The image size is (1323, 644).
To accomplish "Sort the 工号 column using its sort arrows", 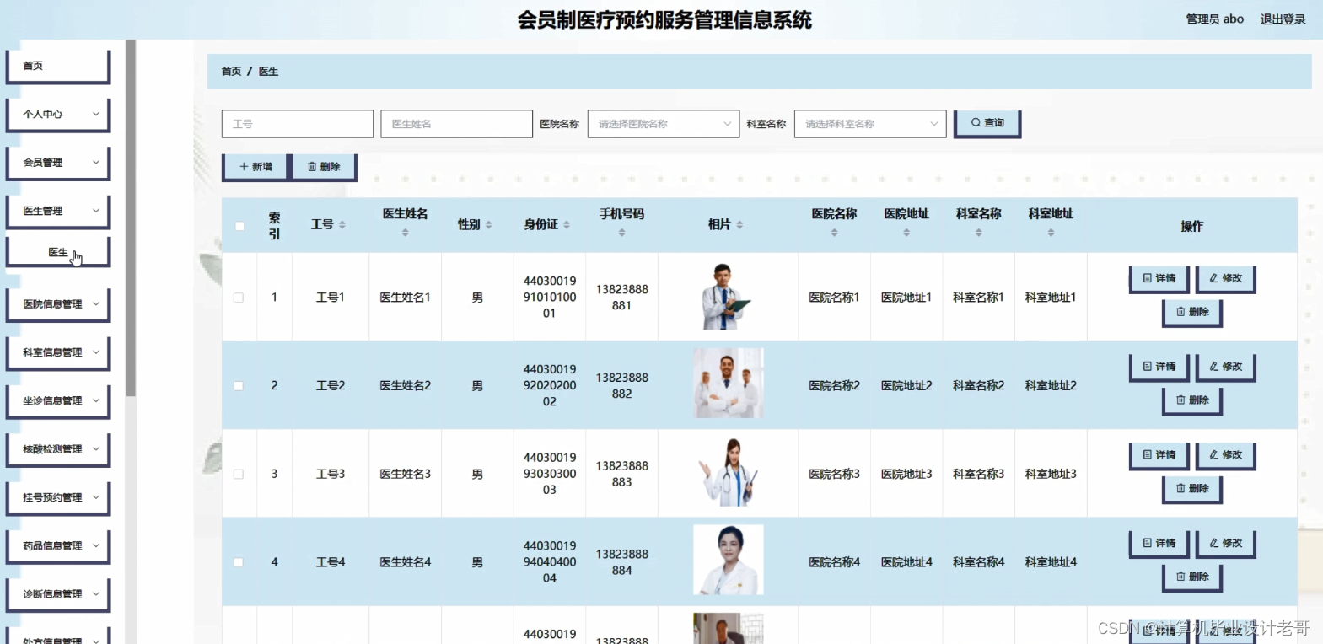I will pos(342,225).
